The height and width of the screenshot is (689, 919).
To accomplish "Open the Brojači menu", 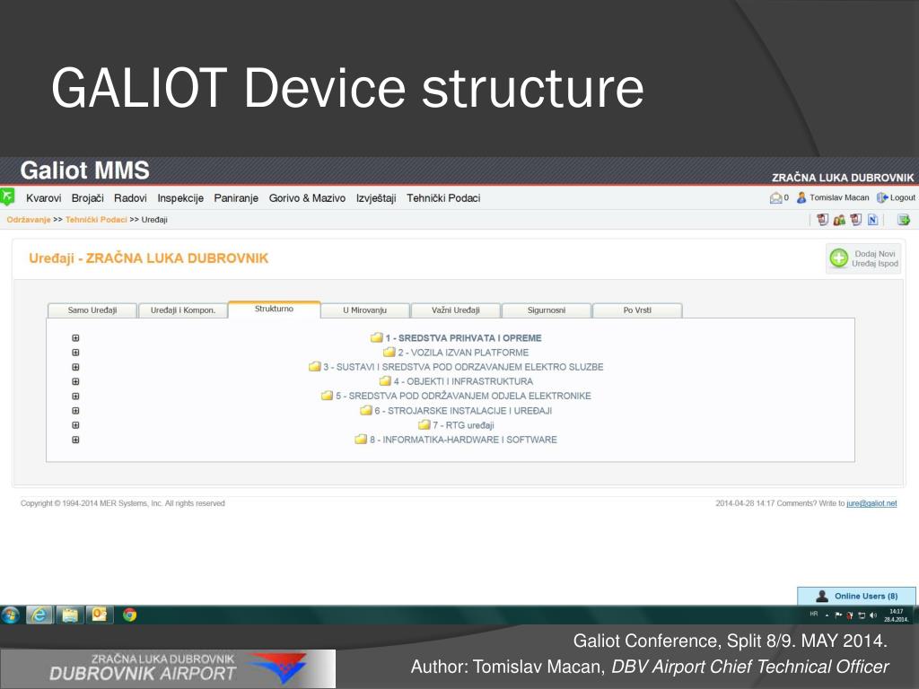I will [x=87, y=198].
